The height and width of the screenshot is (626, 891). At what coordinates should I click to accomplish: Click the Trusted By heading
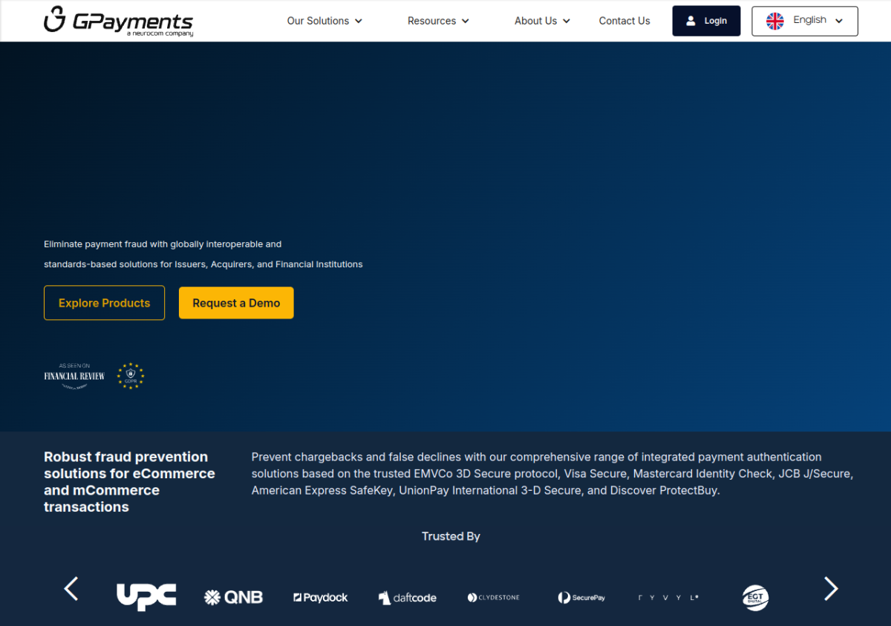click(451, 536)
